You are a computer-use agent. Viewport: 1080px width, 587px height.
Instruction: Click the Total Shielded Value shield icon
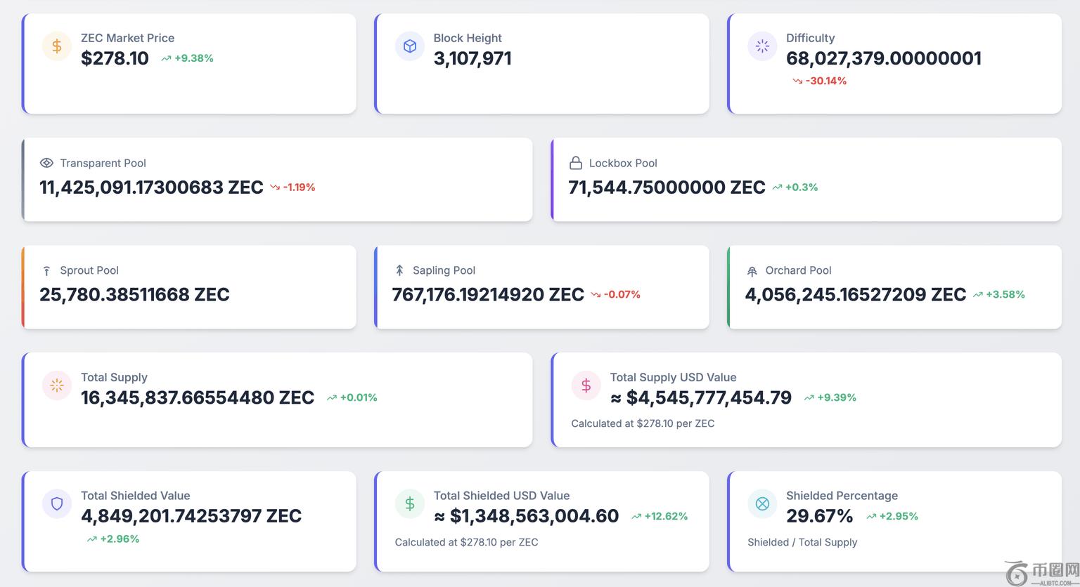click(57, 503)
